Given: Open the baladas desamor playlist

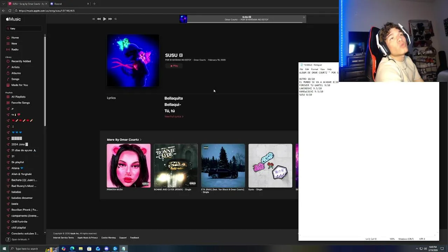Looking at the screenshot, I should click(x=22, y=198).
